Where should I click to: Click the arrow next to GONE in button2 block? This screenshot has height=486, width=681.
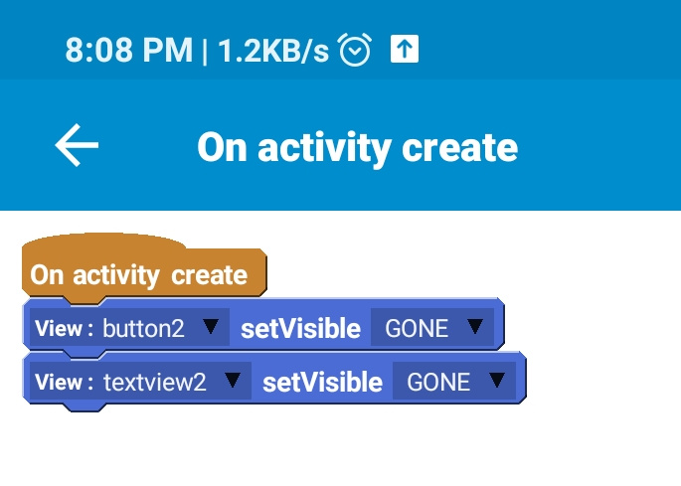coord(474,327)
